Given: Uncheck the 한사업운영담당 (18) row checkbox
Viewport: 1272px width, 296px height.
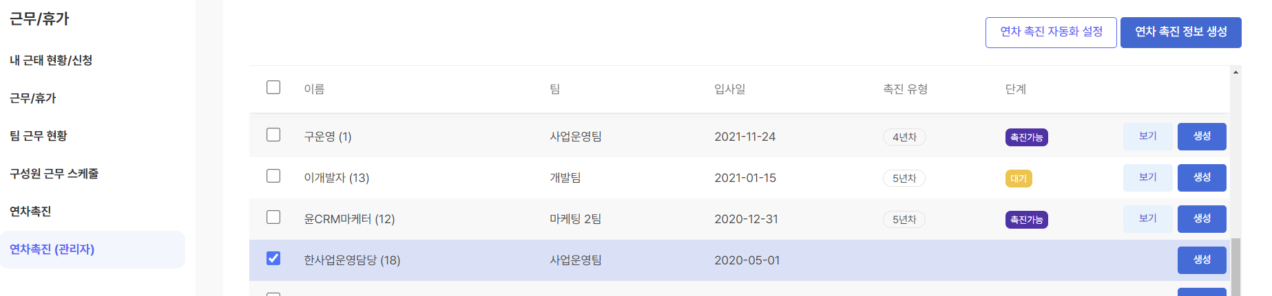Looking at the screenshot, I should 273,258.
